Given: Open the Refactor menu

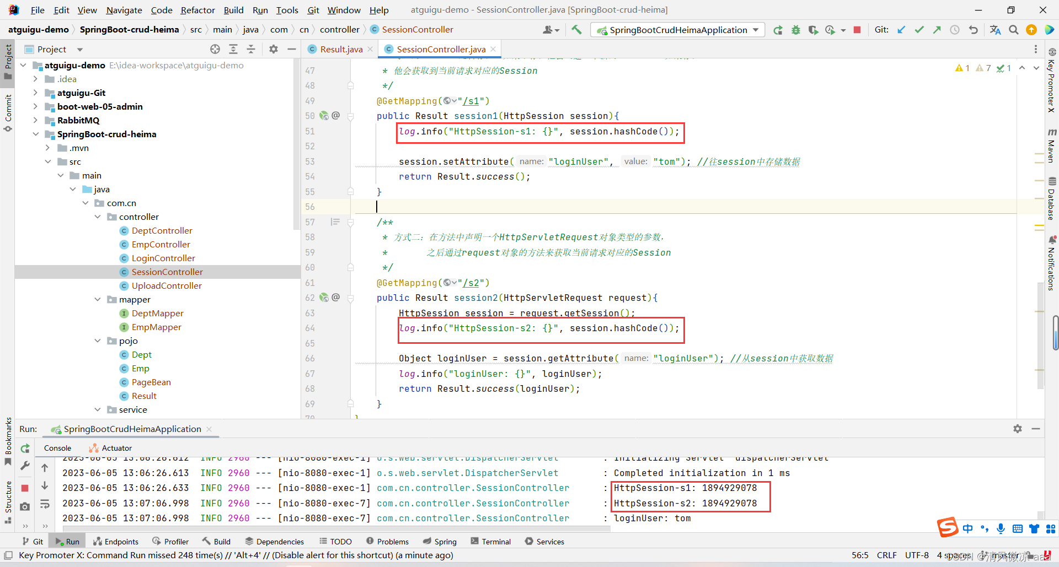Looking at the screenshot, I should coord(197,10).
